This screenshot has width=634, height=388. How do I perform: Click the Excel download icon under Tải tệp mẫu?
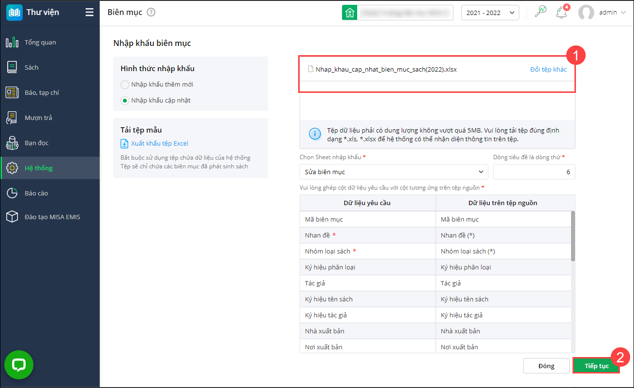coord(124,143)
